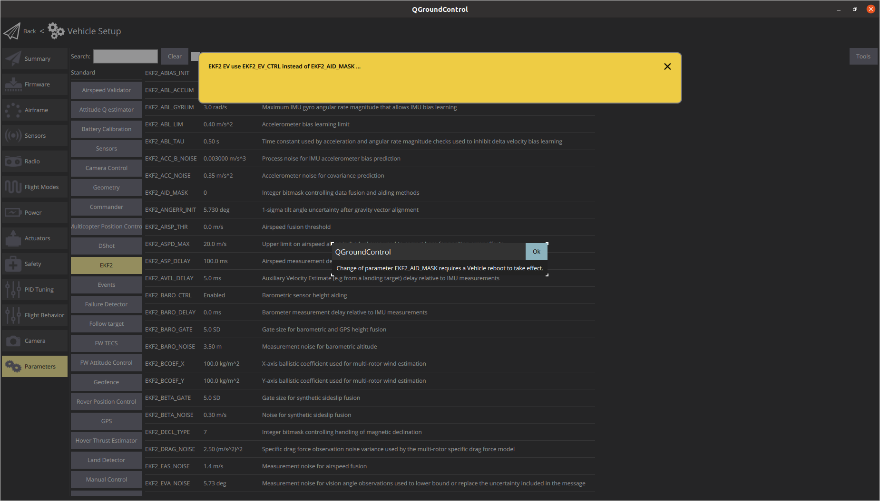The image size is (880, 501).
Task: Select the Manual Control group
Action: click(x=107, y=480)
